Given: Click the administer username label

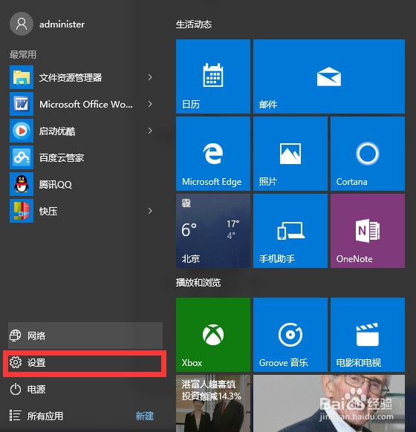Looking at the screenshot, I should (x=62, y=24).
